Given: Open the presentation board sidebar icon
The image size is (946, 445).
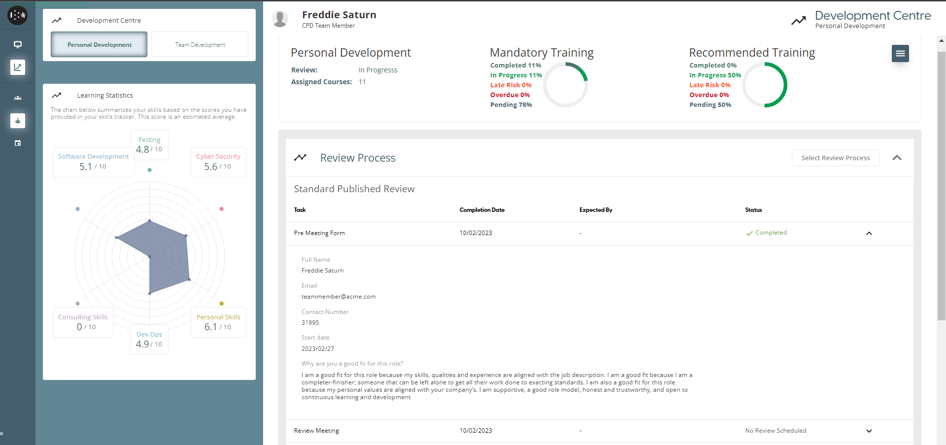Looking at the screenshot, I should pos(18,44).
